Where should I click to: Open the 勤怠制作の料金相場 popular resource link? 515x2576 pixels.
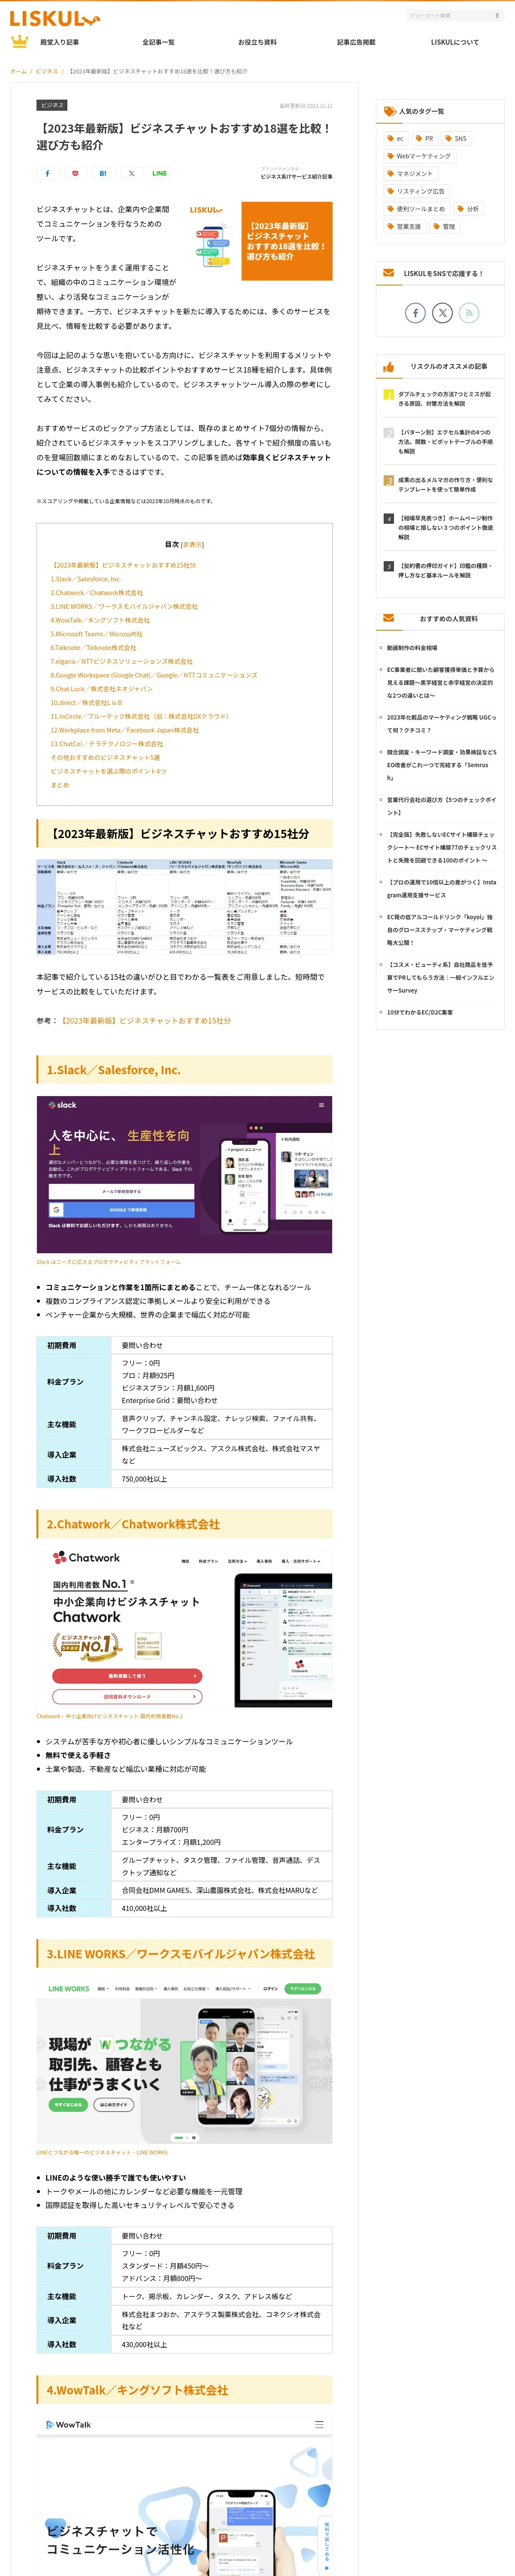[x=412, y=648]
